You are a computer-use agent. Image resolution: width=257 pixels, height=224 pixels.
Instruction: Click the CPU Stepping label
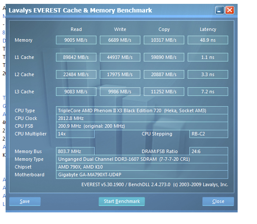click(157, 134)
